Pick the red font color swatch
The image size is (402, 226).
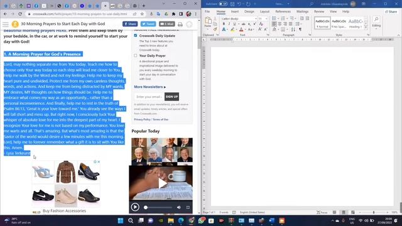(241, 30)
